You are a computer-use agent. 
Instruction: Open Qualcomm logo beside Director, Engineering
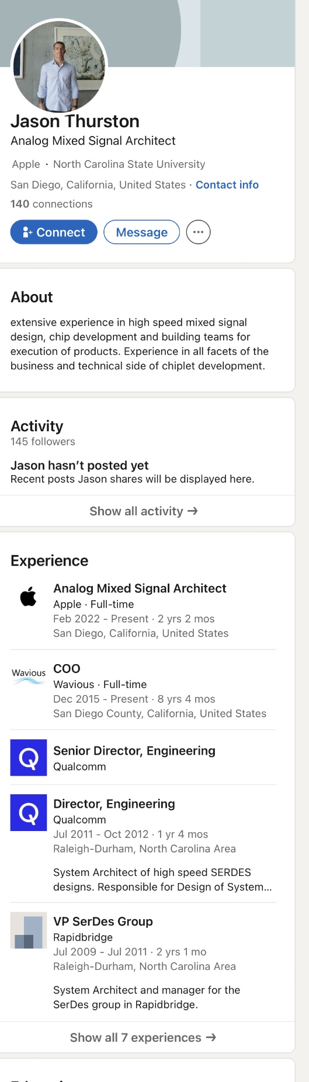(x=29, y=812)
